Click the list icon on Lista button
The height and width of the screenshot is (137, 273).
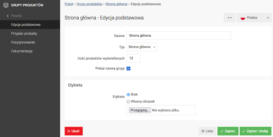[203, 131]
